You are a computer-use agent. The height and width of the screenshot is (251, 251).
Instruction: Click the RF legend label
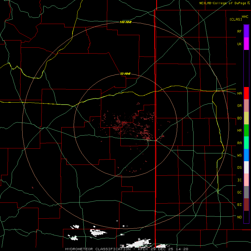239,31
